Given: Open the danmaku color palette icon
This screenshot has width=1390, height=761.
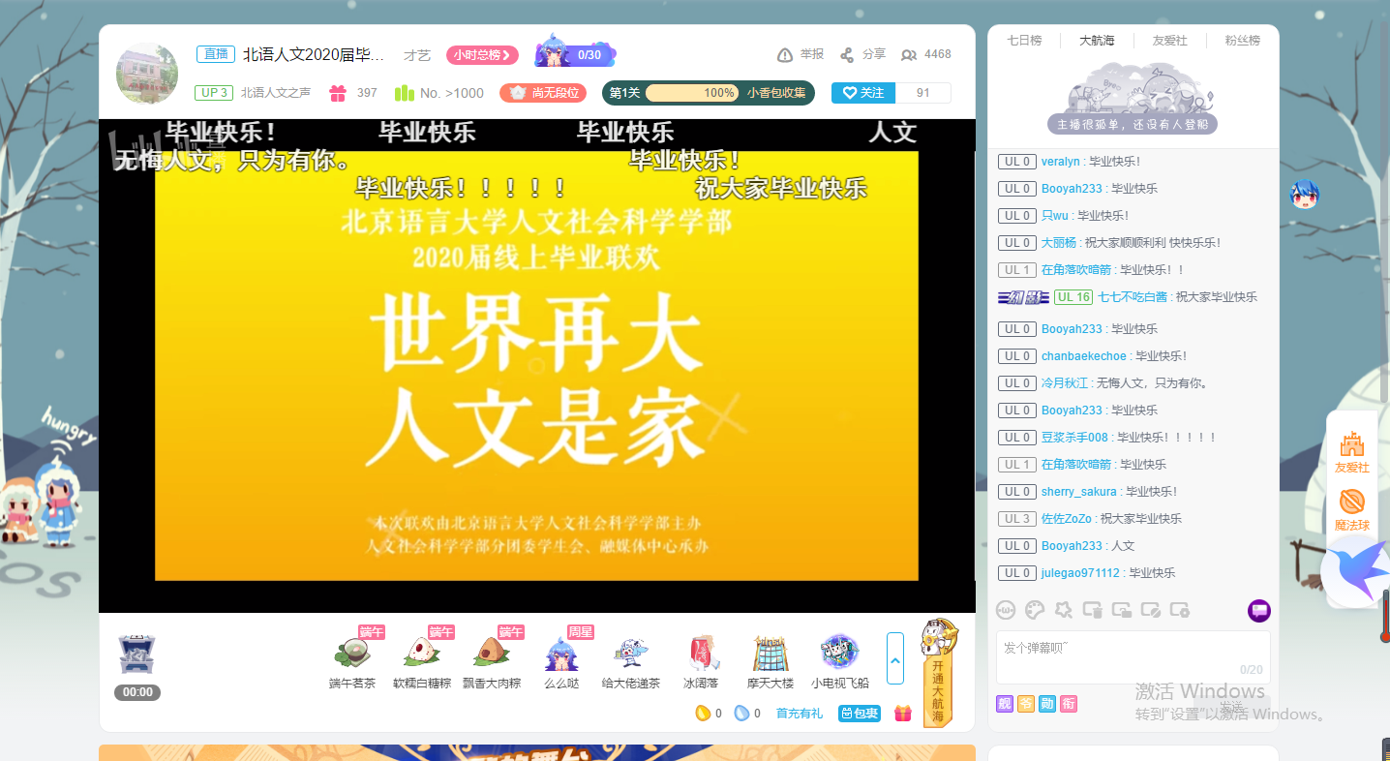Looking at the screenshot, I should click(x=1035, y=610).
